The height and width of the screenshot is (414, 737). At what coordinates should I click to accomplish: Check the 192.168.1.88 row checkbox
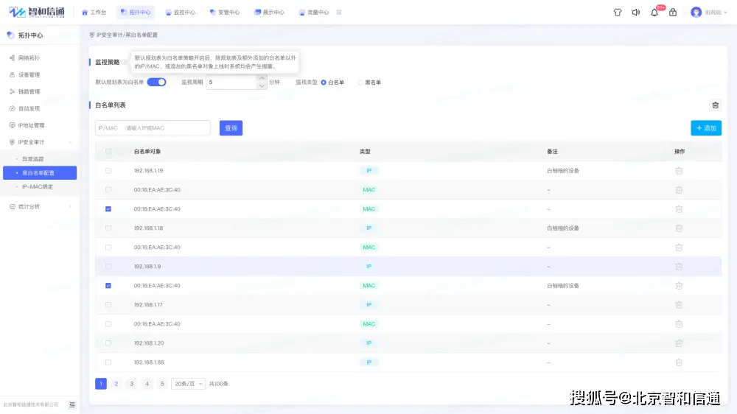(108, 362)
